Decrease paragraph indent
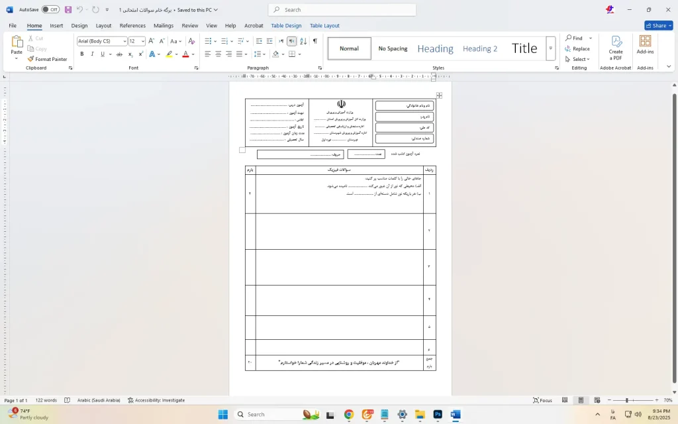The image size is (678, 424). (259, 41)
